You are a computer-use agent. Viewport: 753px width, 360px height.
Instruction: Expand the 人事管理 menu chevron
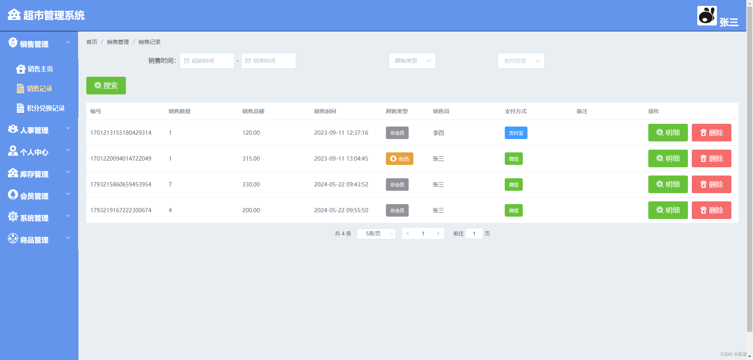pyautogui.click(x=68, y=128)
